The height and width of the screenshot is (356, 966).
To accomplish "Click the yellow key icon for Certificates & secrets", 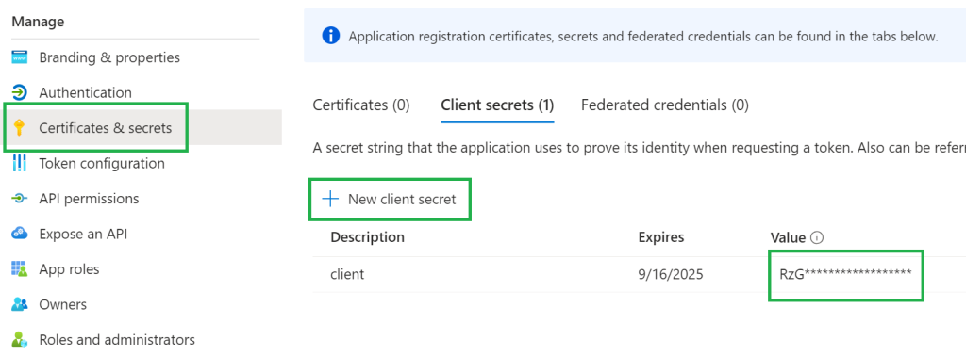I will pyautogui.click(x=20, y=128).
